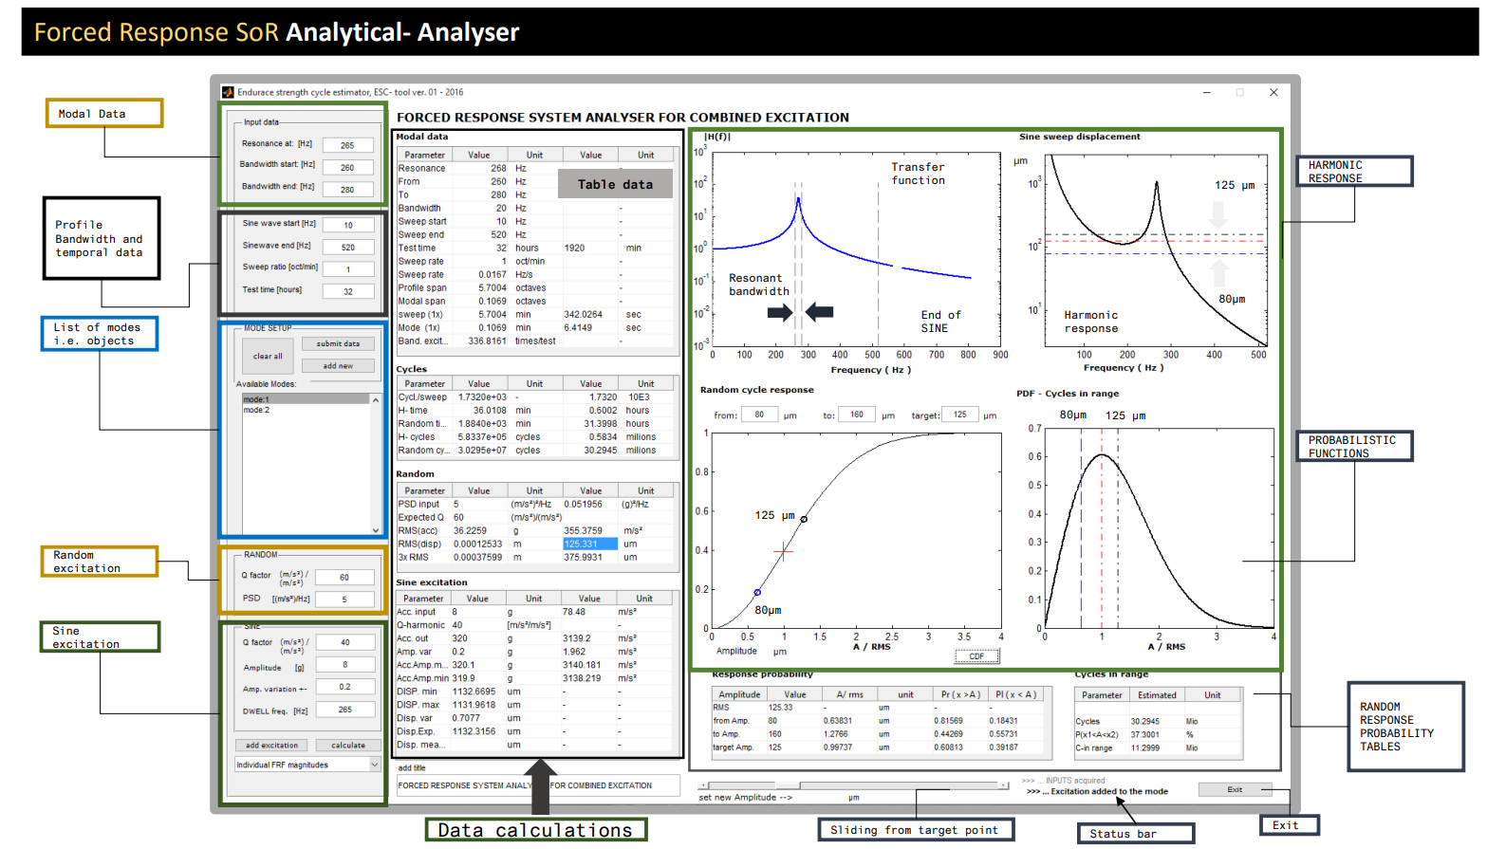Image resolution: width=1487 pixels, height=849 pixels.
Task: Click the 'set new Amplitude' slider thumb
Action: tap(788, 785)
